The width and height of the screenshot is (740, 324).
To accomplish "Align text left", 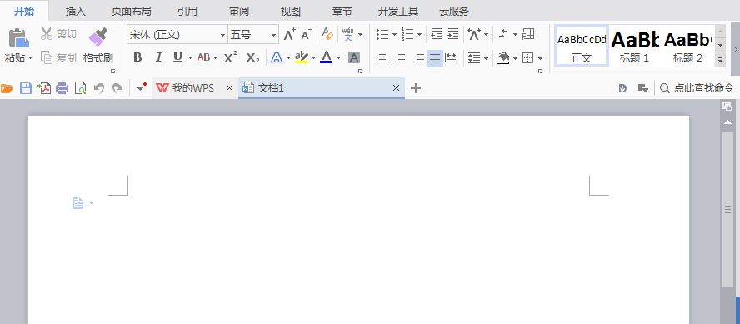I will pyautogui.click(x=385, y=58).
